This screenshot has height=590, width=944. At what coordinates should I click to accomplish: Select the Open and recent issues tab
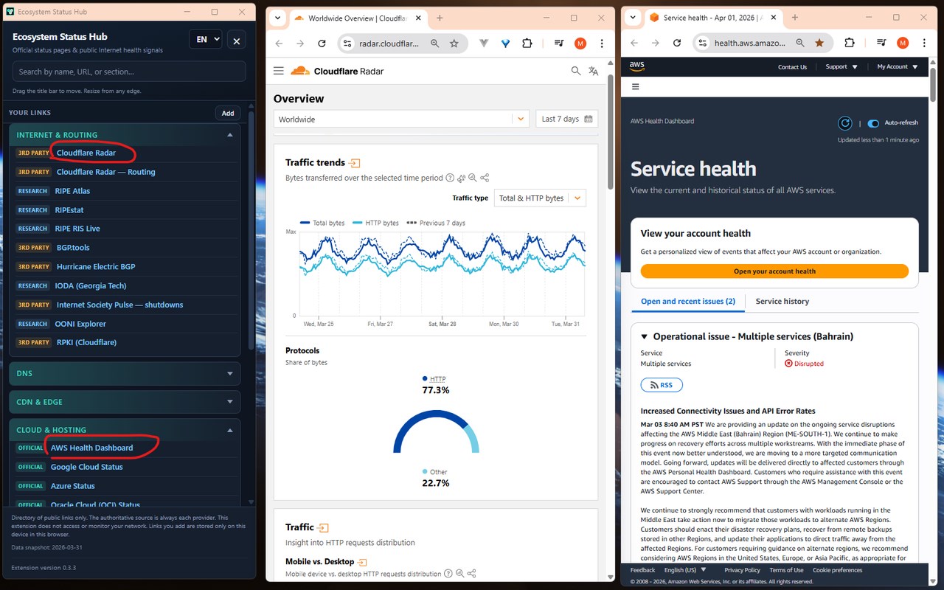coord(688,301)
